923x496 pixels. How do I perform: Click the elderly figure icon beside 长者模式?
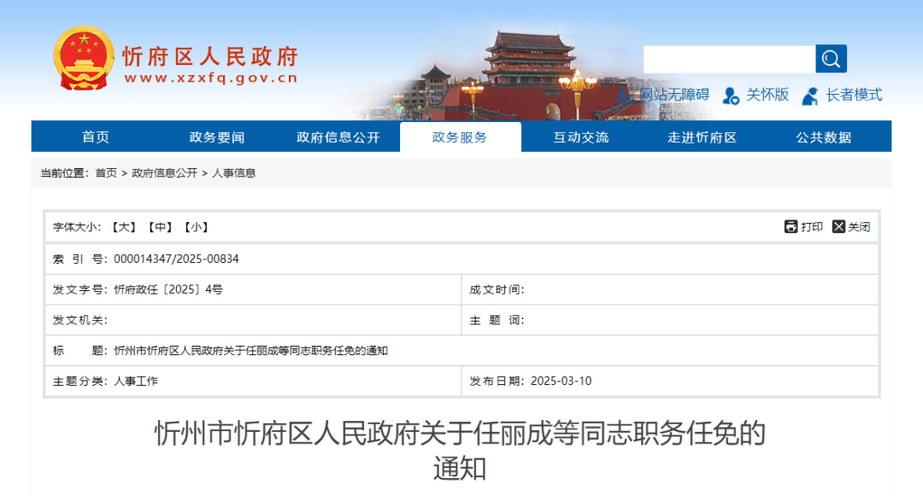[x=810, y=95]
